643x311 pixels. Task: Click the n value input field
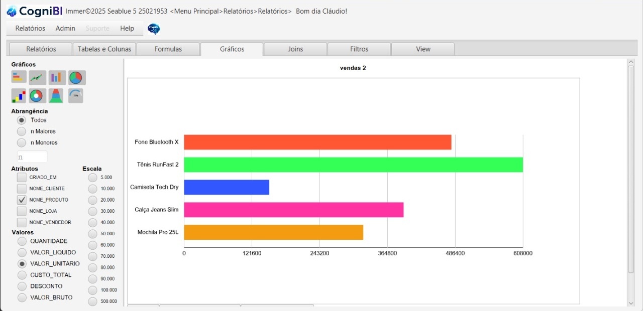(32, 157)
